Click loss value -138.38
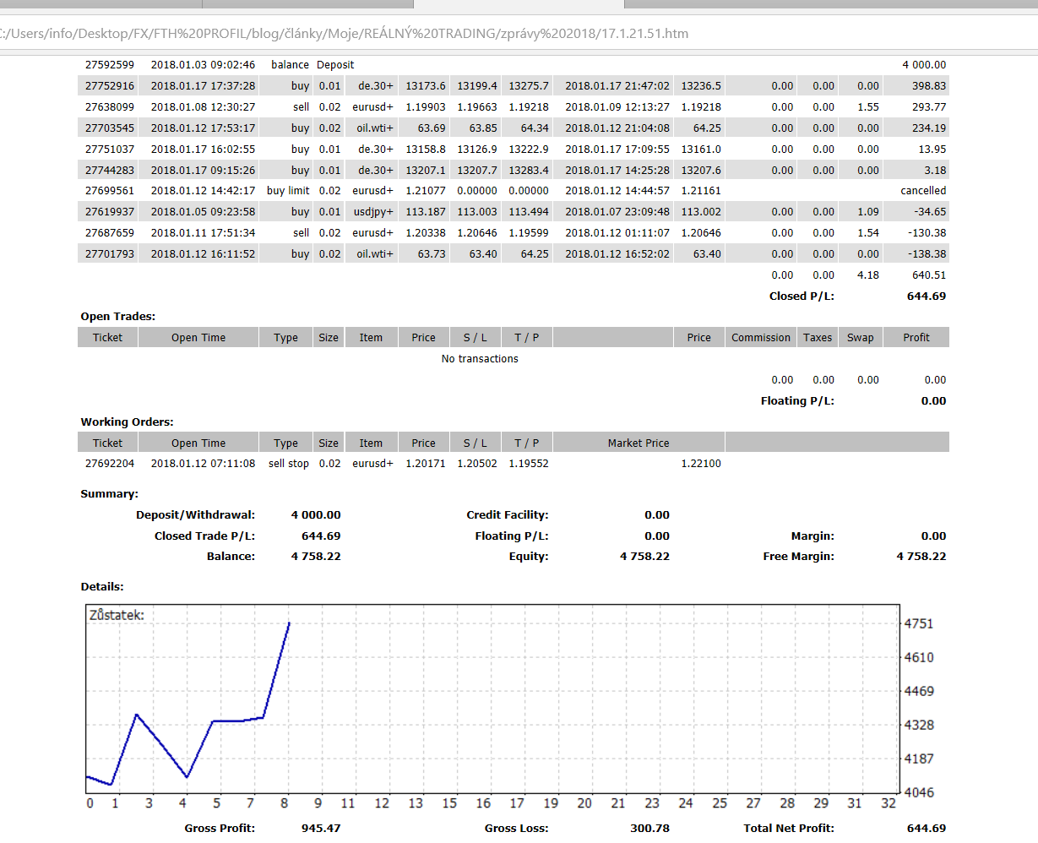Image resolution: width=1038 pixels, height=843 pixels. point(927,254)
